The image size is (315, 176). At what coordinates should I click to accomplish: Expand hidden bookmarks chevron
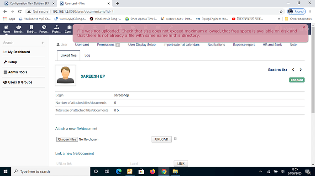tap(279, 19)
